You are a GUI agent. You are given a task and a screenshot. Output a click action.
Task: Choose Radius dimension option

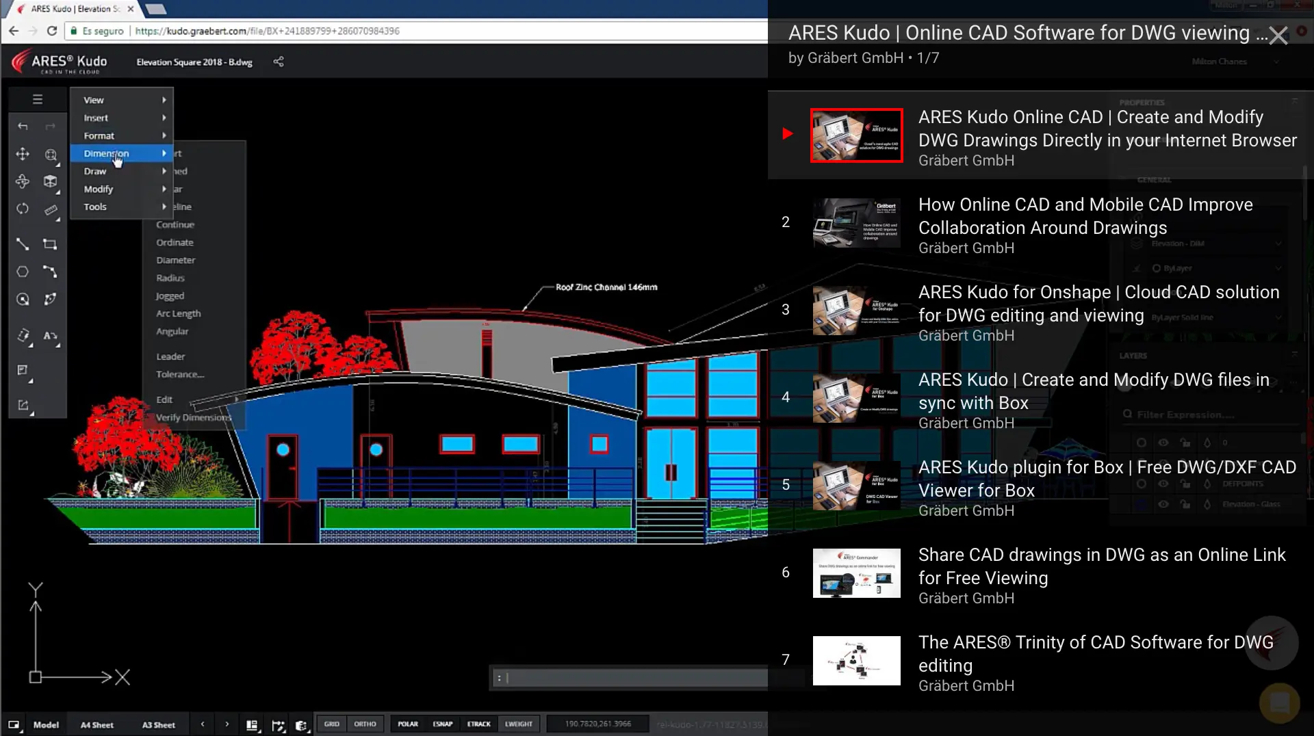170,278
